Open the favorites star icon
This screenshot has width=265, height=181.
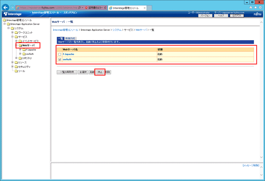255,7
